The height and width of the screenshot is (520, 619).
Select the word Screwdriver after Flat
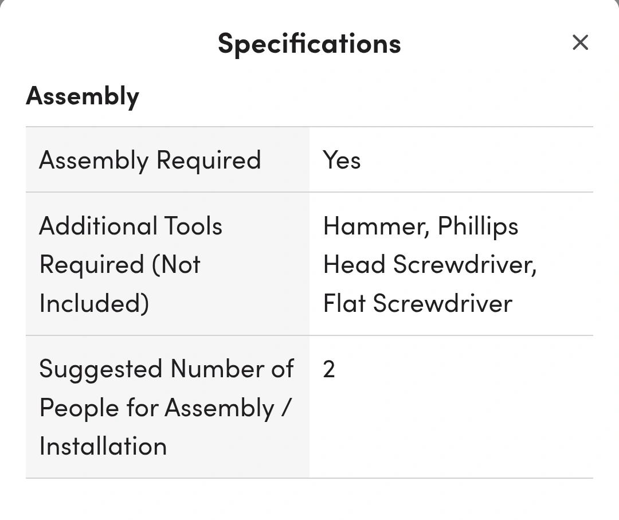[x=442, y=303]
